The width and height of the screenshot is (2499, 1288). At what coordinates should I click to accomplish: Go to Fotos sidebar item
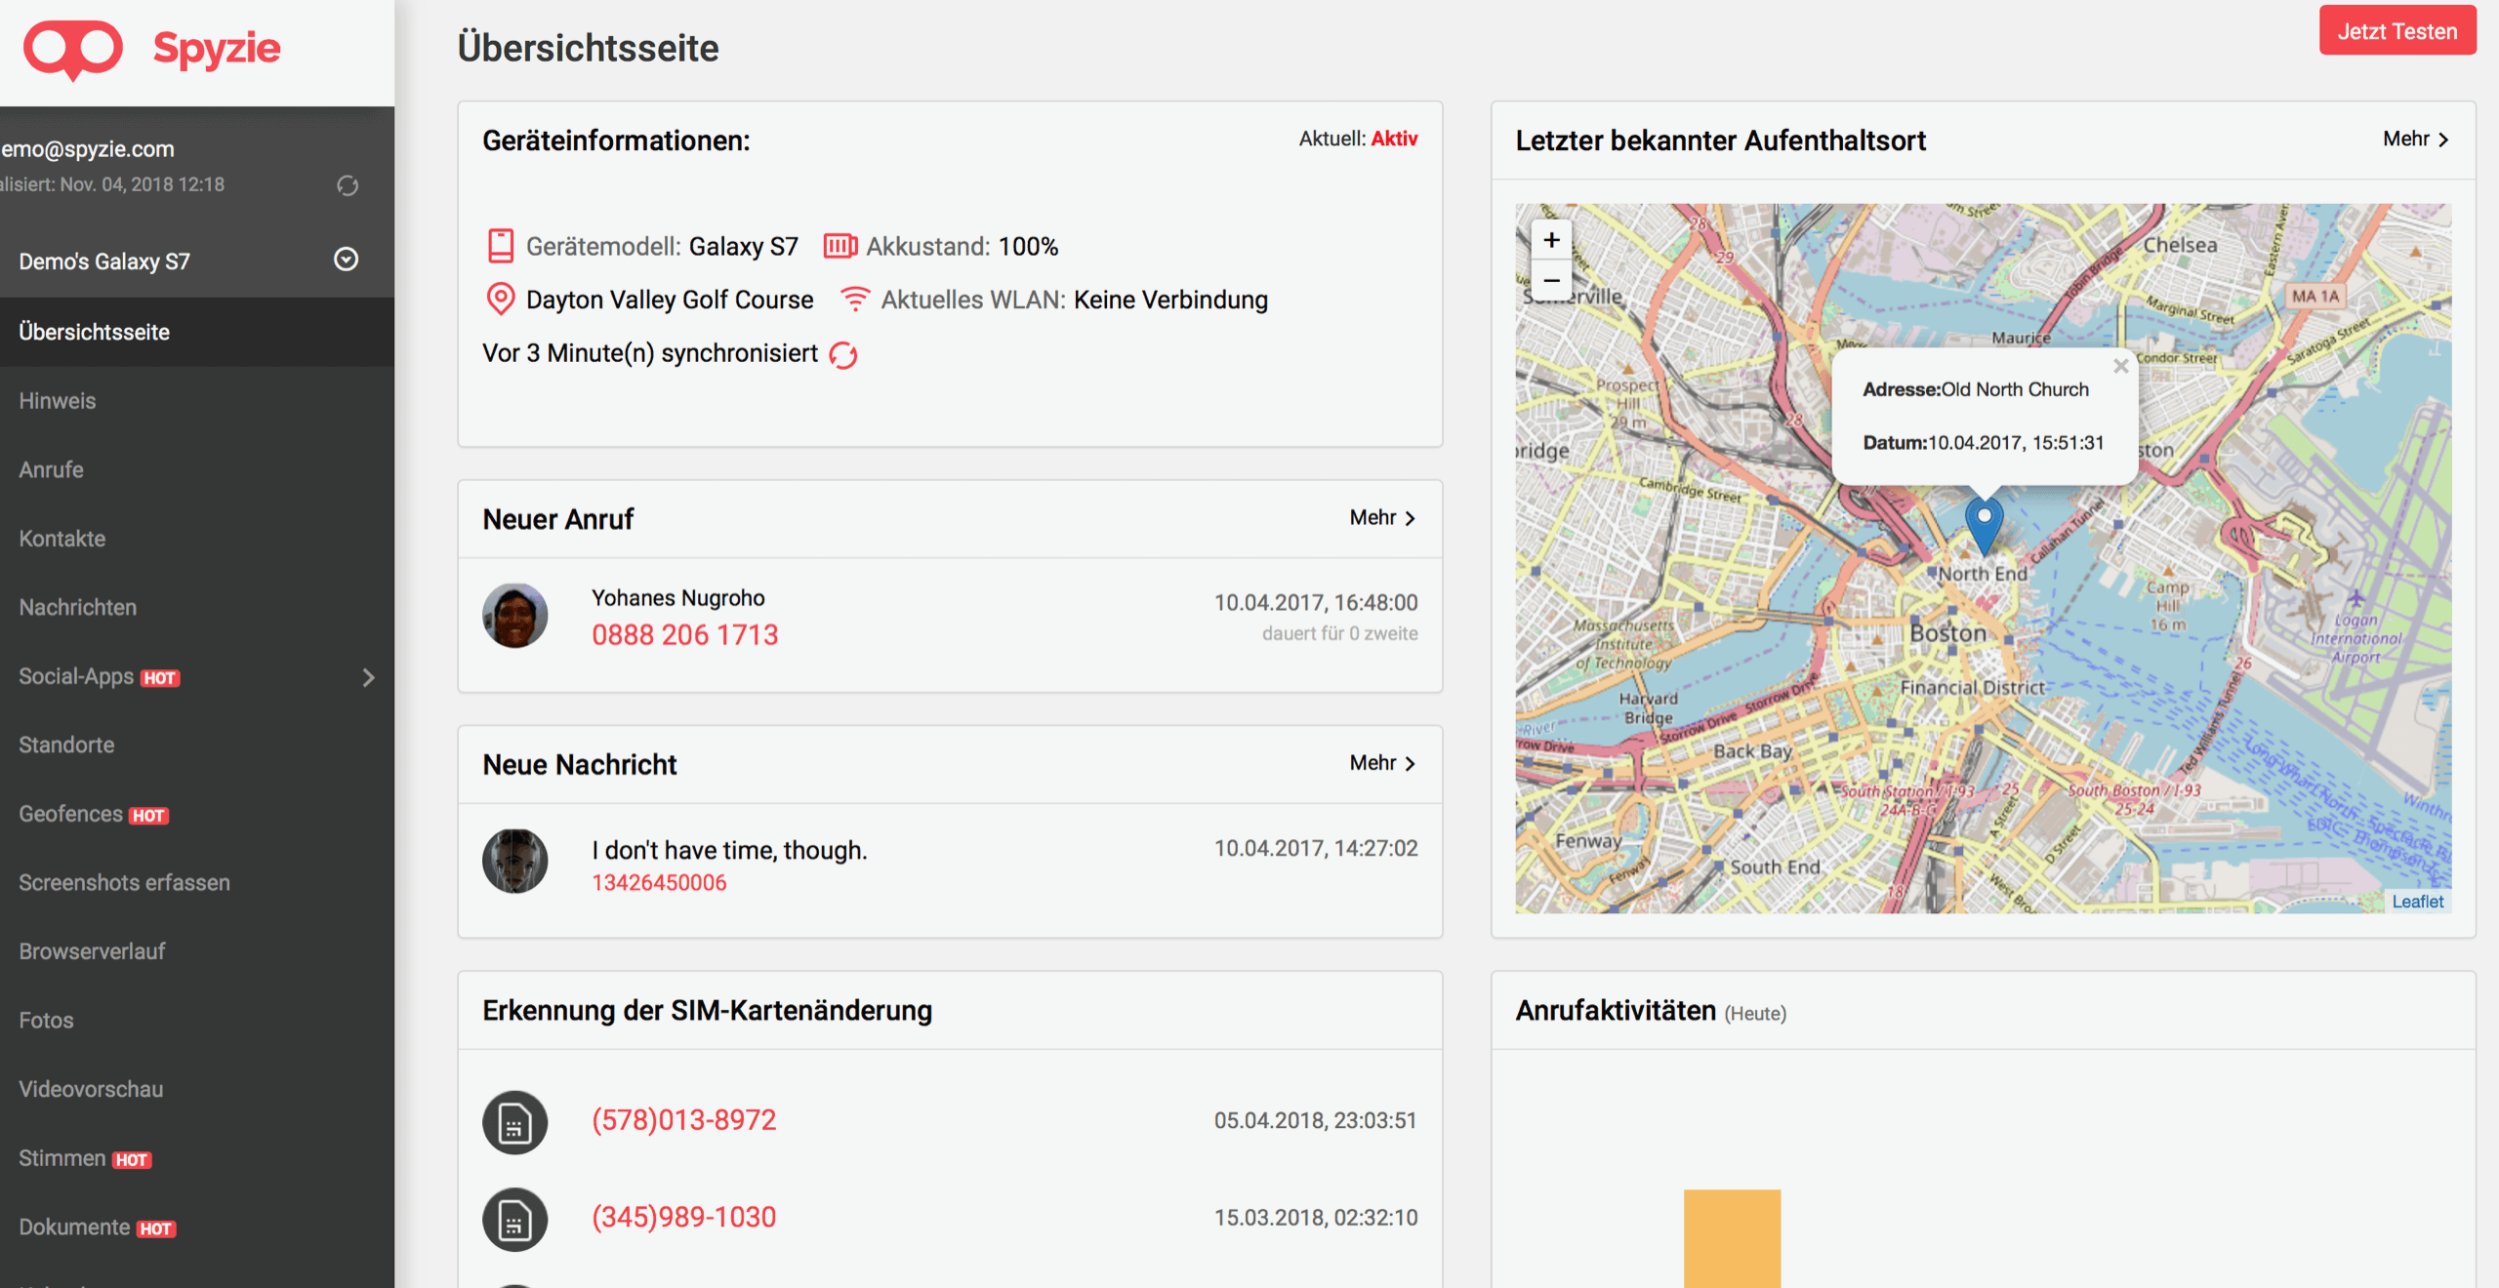click(x=197, y=1020)
